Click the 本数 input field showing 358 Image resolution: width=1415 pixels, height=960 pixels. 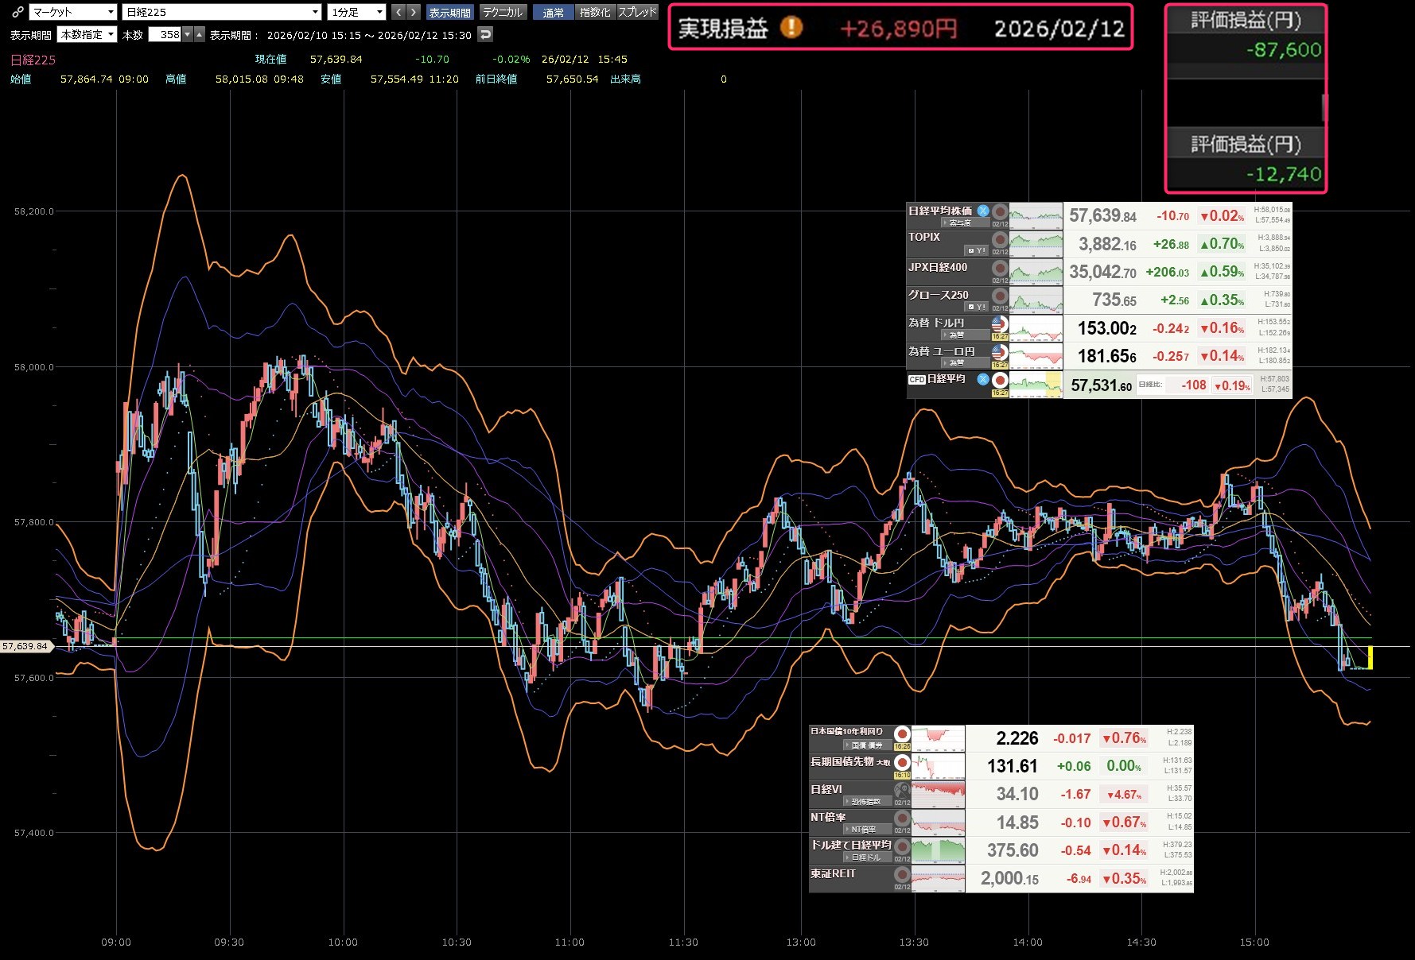point(165,34)
